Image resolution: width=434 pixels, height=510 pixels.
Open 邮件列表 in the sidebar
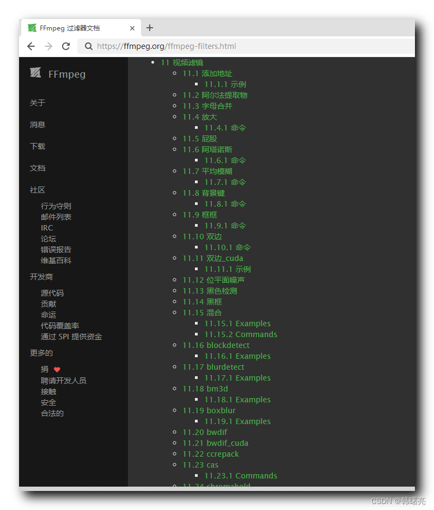point(56,217)
